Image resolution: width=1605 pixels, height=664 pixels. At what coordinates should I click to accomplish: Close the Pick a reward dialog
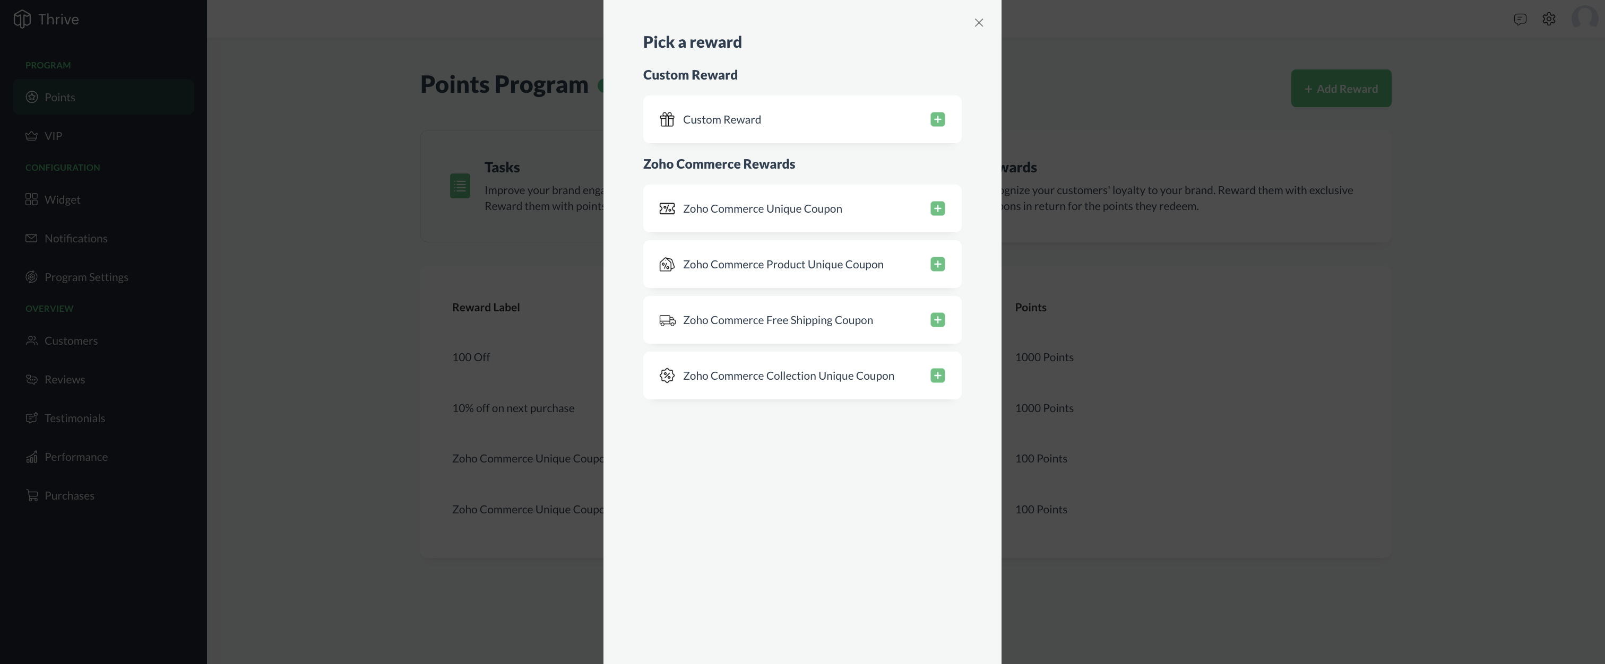point(979,22)
